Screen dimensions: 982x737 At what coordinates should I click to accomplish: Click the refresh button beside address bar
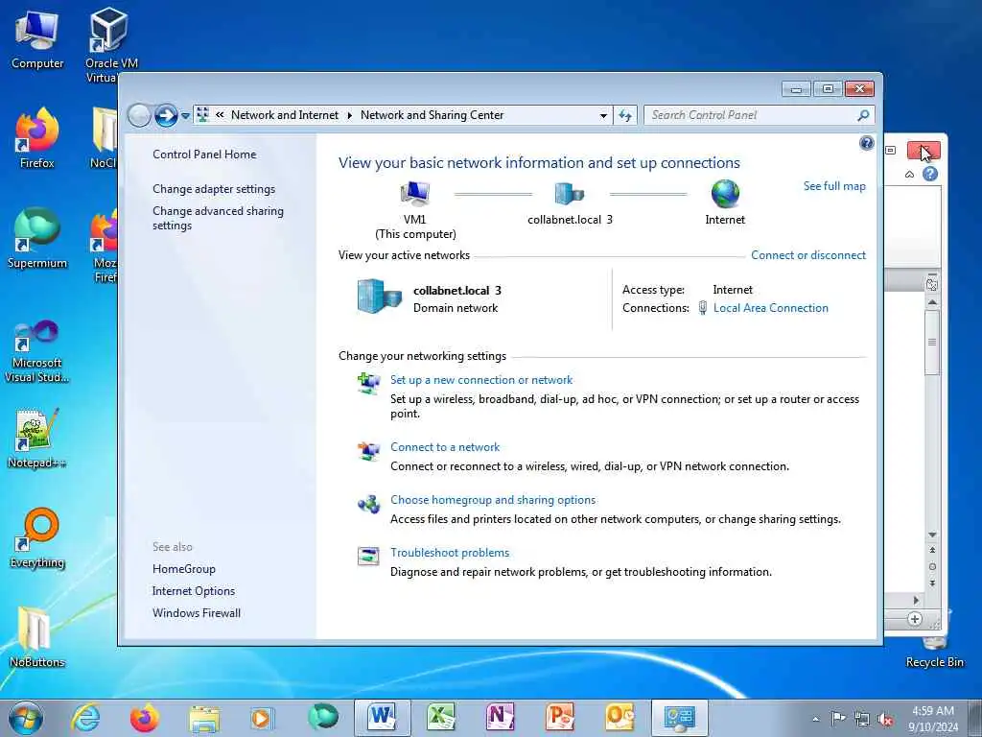pos(625,115)
